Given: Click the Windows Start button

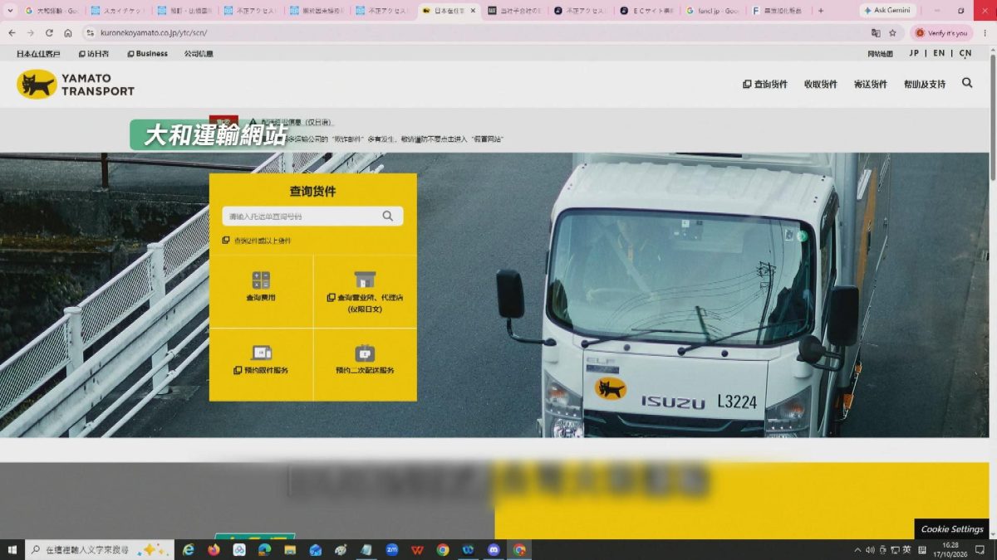Looking at the screenshot, I should click(12, 549).
